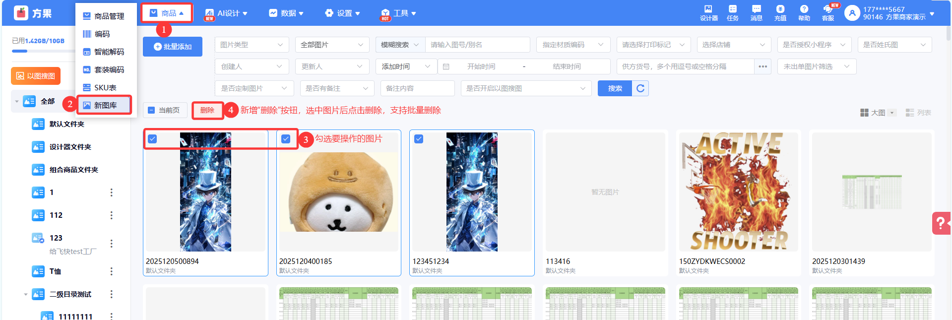The image size is (952, 320).
Task: Open the 是否定制图片 dropdown
Action: coord(254,88)
